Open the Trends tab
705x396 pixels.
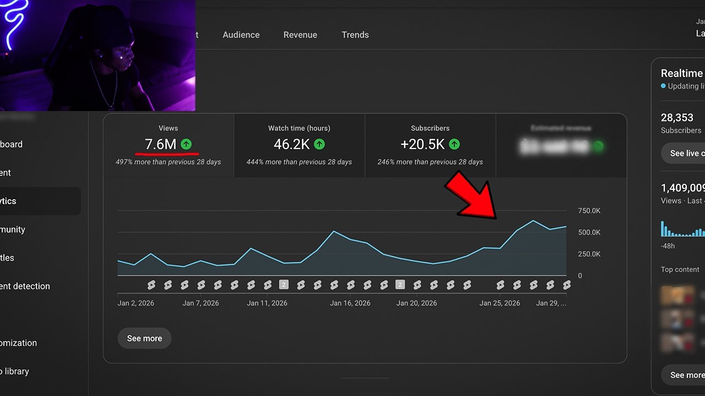[x=355, y=35]
